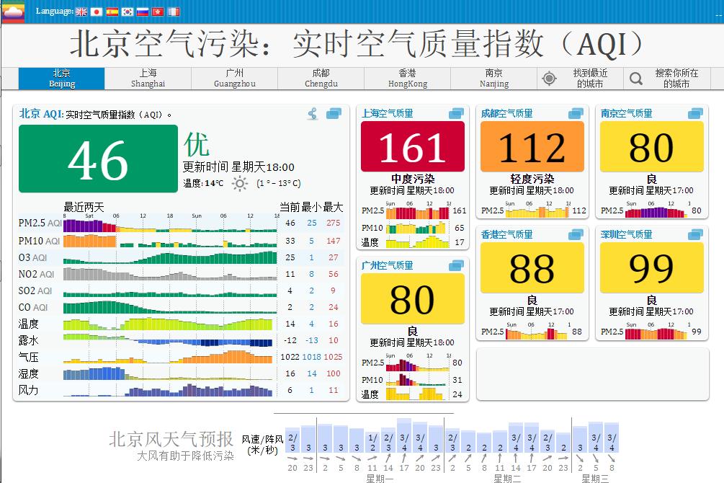
Task: Pick the South Korean flag language
Action: click(128, 12)
